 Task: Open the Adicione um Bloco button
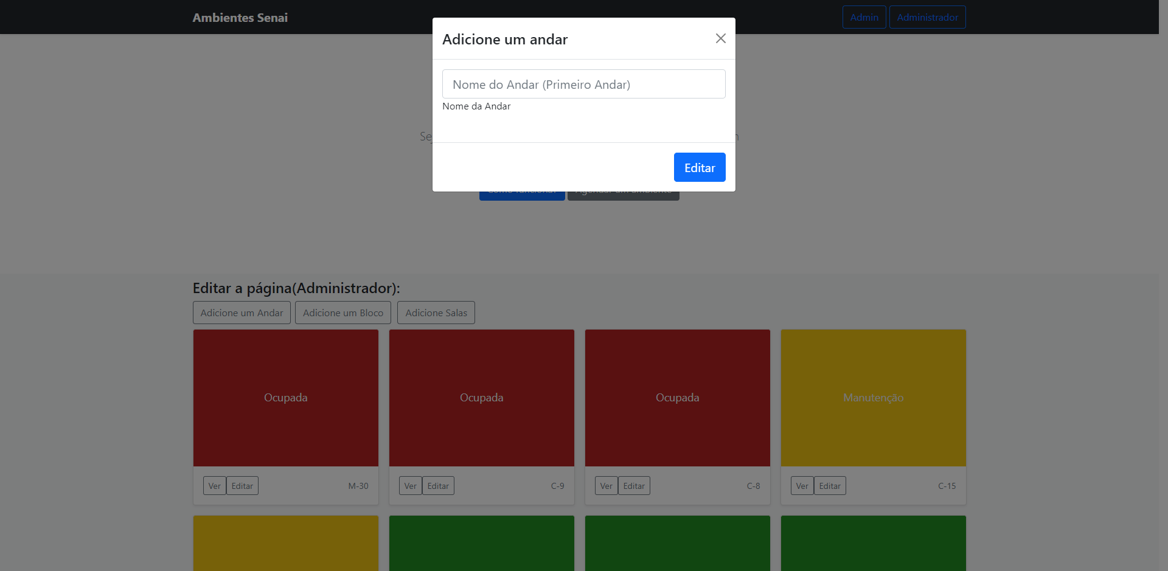pyautogui.click(x=343, y=313)
